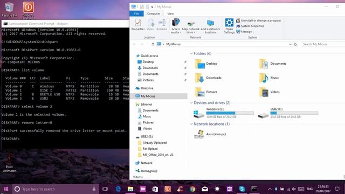Select the Windows (C:) drive
The width and height of the screenshot is (345, 194).
(x=224, y=113)
